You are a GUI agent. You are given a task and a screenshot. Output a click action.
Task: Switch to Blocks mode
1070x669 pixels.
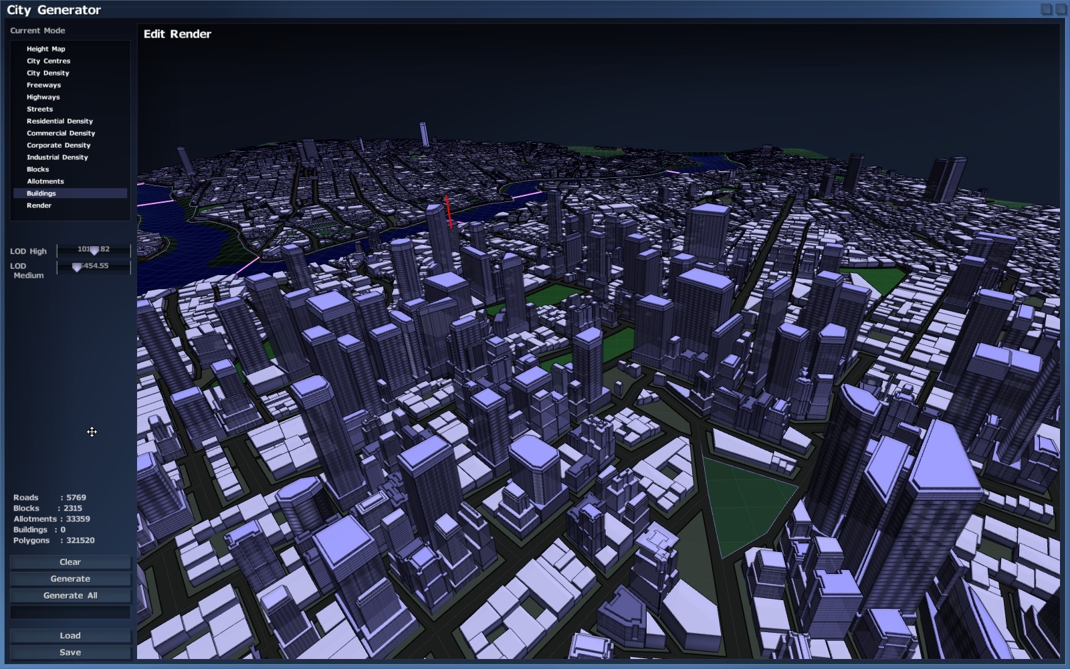click(37, 169)
